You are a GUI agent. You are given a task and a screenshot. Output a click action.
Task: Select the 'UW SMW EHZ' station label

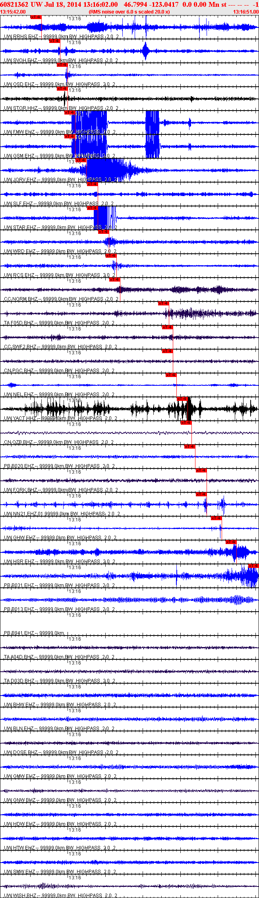click(19, 872)
